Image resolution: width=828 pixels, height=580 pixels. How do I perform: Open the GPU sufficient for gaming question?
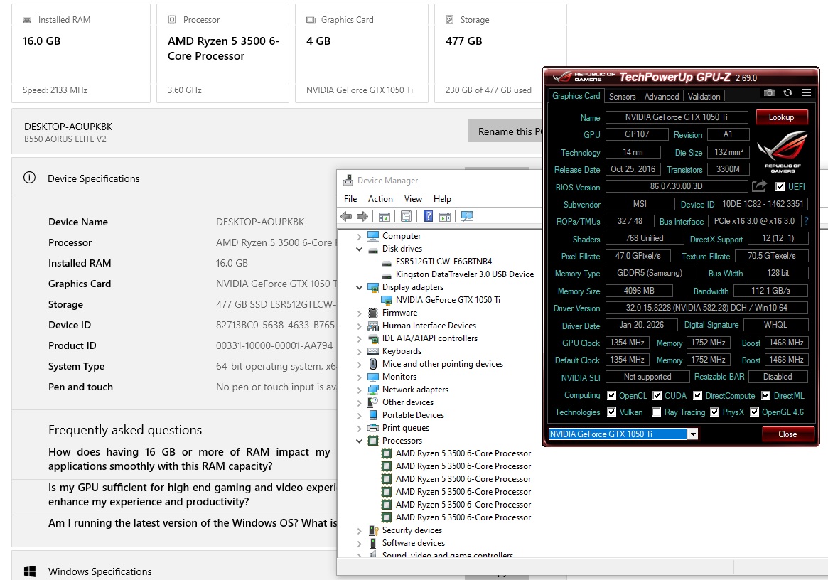point(192,495)
